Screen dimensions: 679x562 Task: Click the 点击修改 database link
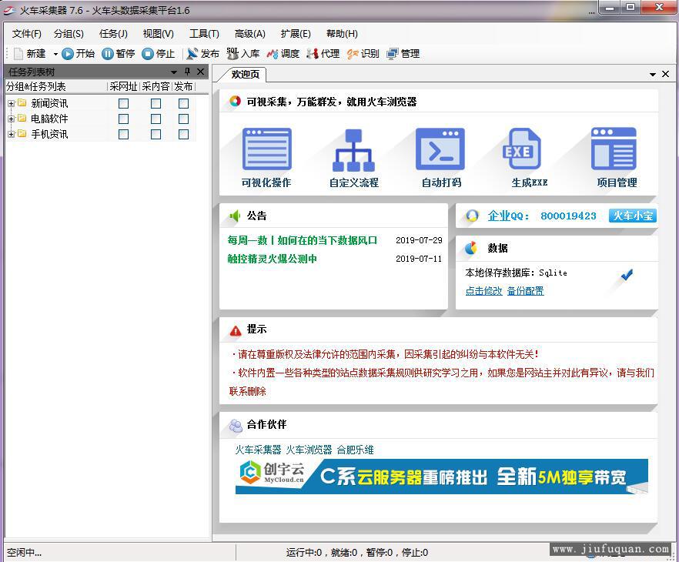click(x=483, y=291)
